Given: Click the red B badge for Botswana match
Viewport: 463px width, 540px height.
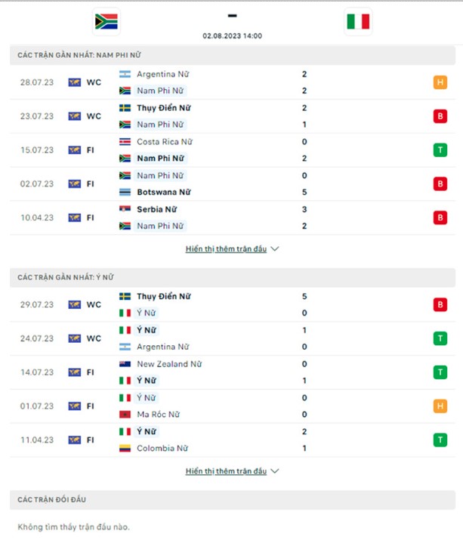Looking at the screenshot, I should (x=440, y=184).
